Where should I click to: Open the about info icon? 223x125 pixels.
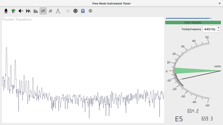pos(90,11)
